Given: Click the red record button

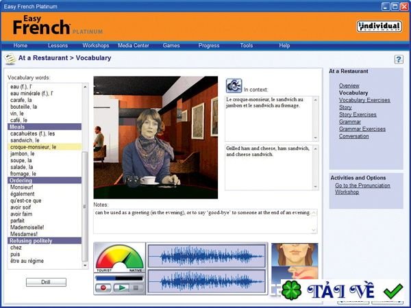Looking at the screenshot, I should coord(103,287).
